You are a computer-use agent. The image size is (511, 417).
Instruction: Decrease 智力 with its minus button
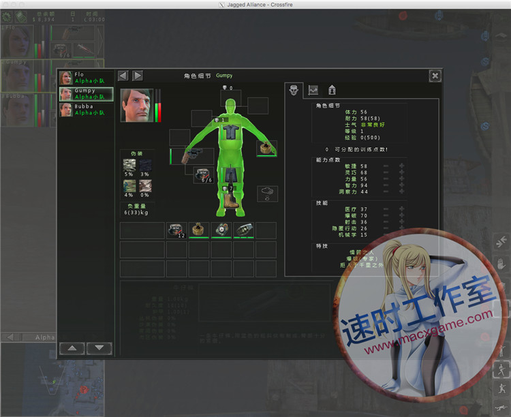click(386, 185)
